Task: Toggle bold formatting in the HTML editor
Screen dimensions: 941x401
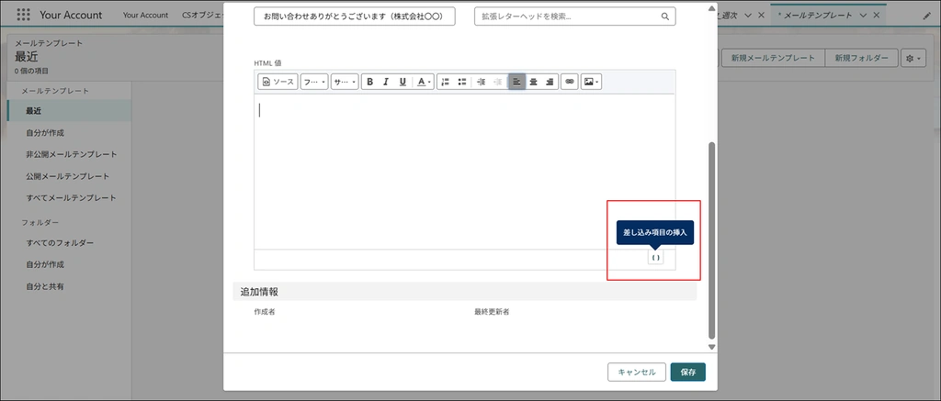Action: (369, 82)
